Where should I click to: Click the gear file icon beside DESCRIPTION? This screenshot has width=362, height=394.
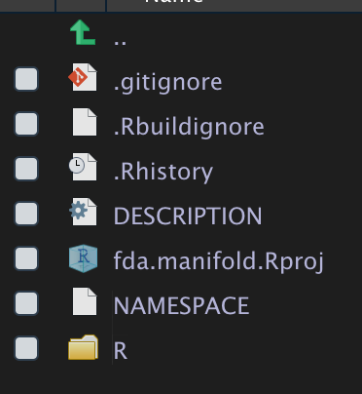(x=83, y=212)
